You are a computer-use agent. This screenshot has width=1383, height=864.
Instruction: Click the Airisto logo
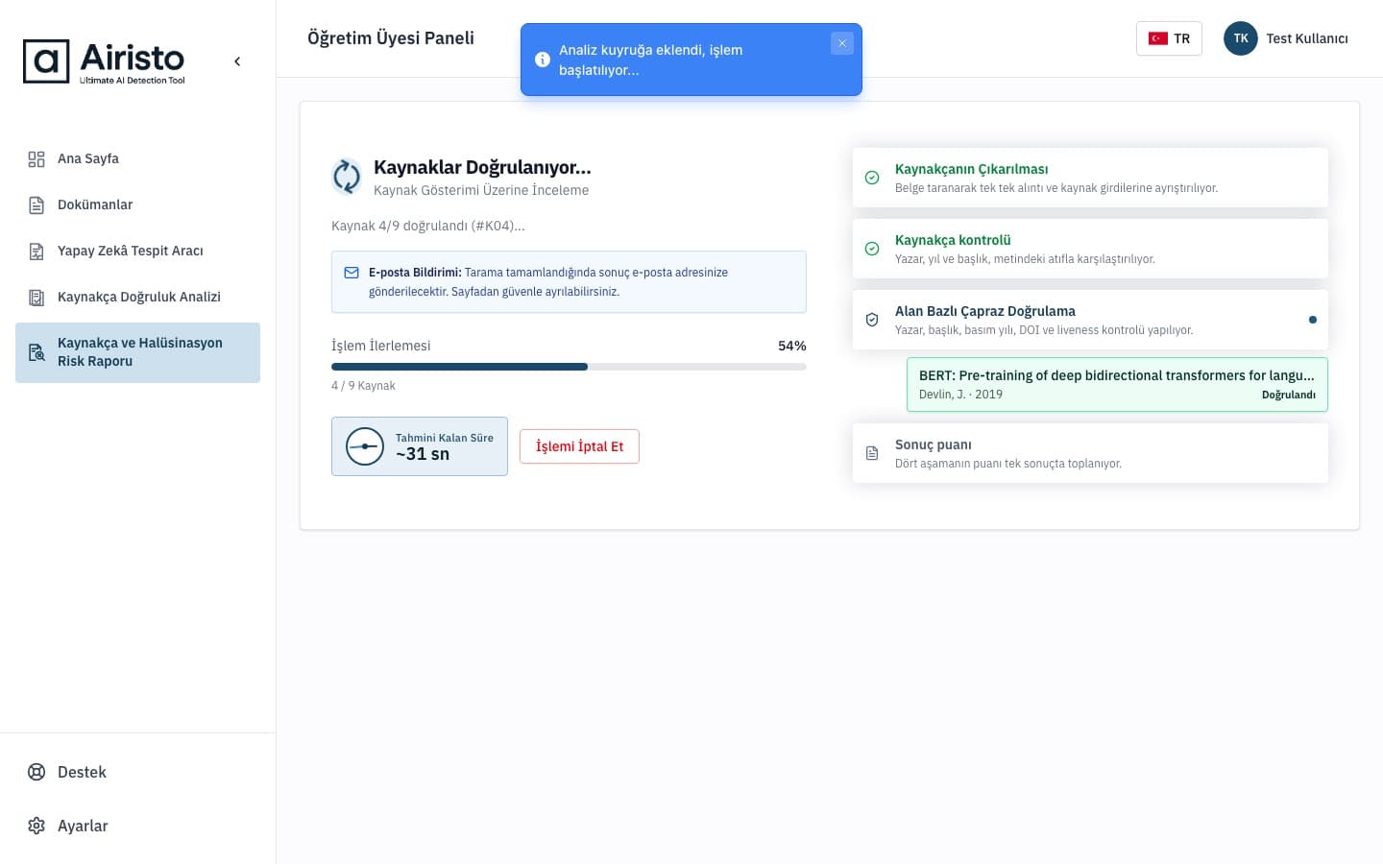[104, 61]
